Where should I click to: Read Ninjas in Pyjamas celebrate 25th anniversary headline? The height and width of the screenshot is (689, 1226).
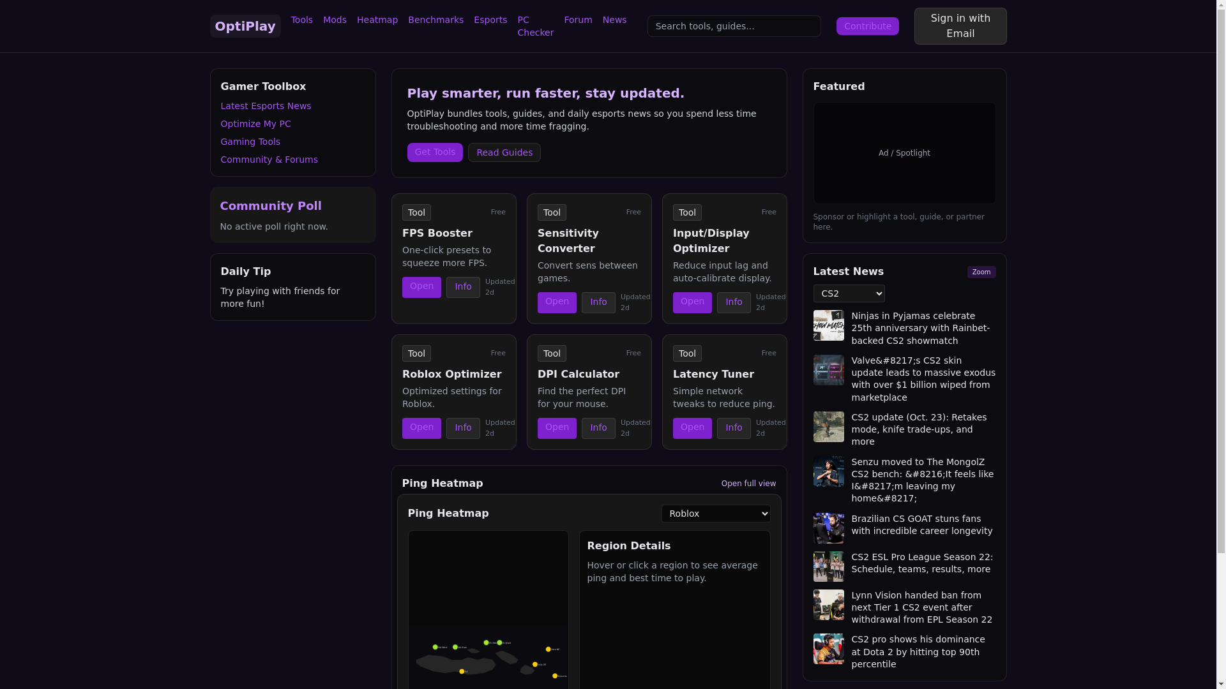tap(920, 328)
